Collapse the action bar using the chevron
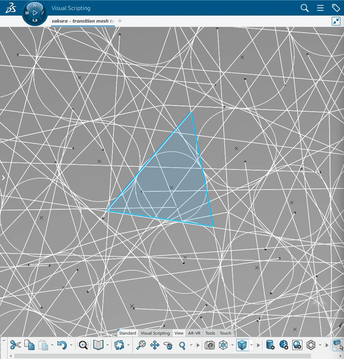344x359 pixels. (x=4, y=341)
